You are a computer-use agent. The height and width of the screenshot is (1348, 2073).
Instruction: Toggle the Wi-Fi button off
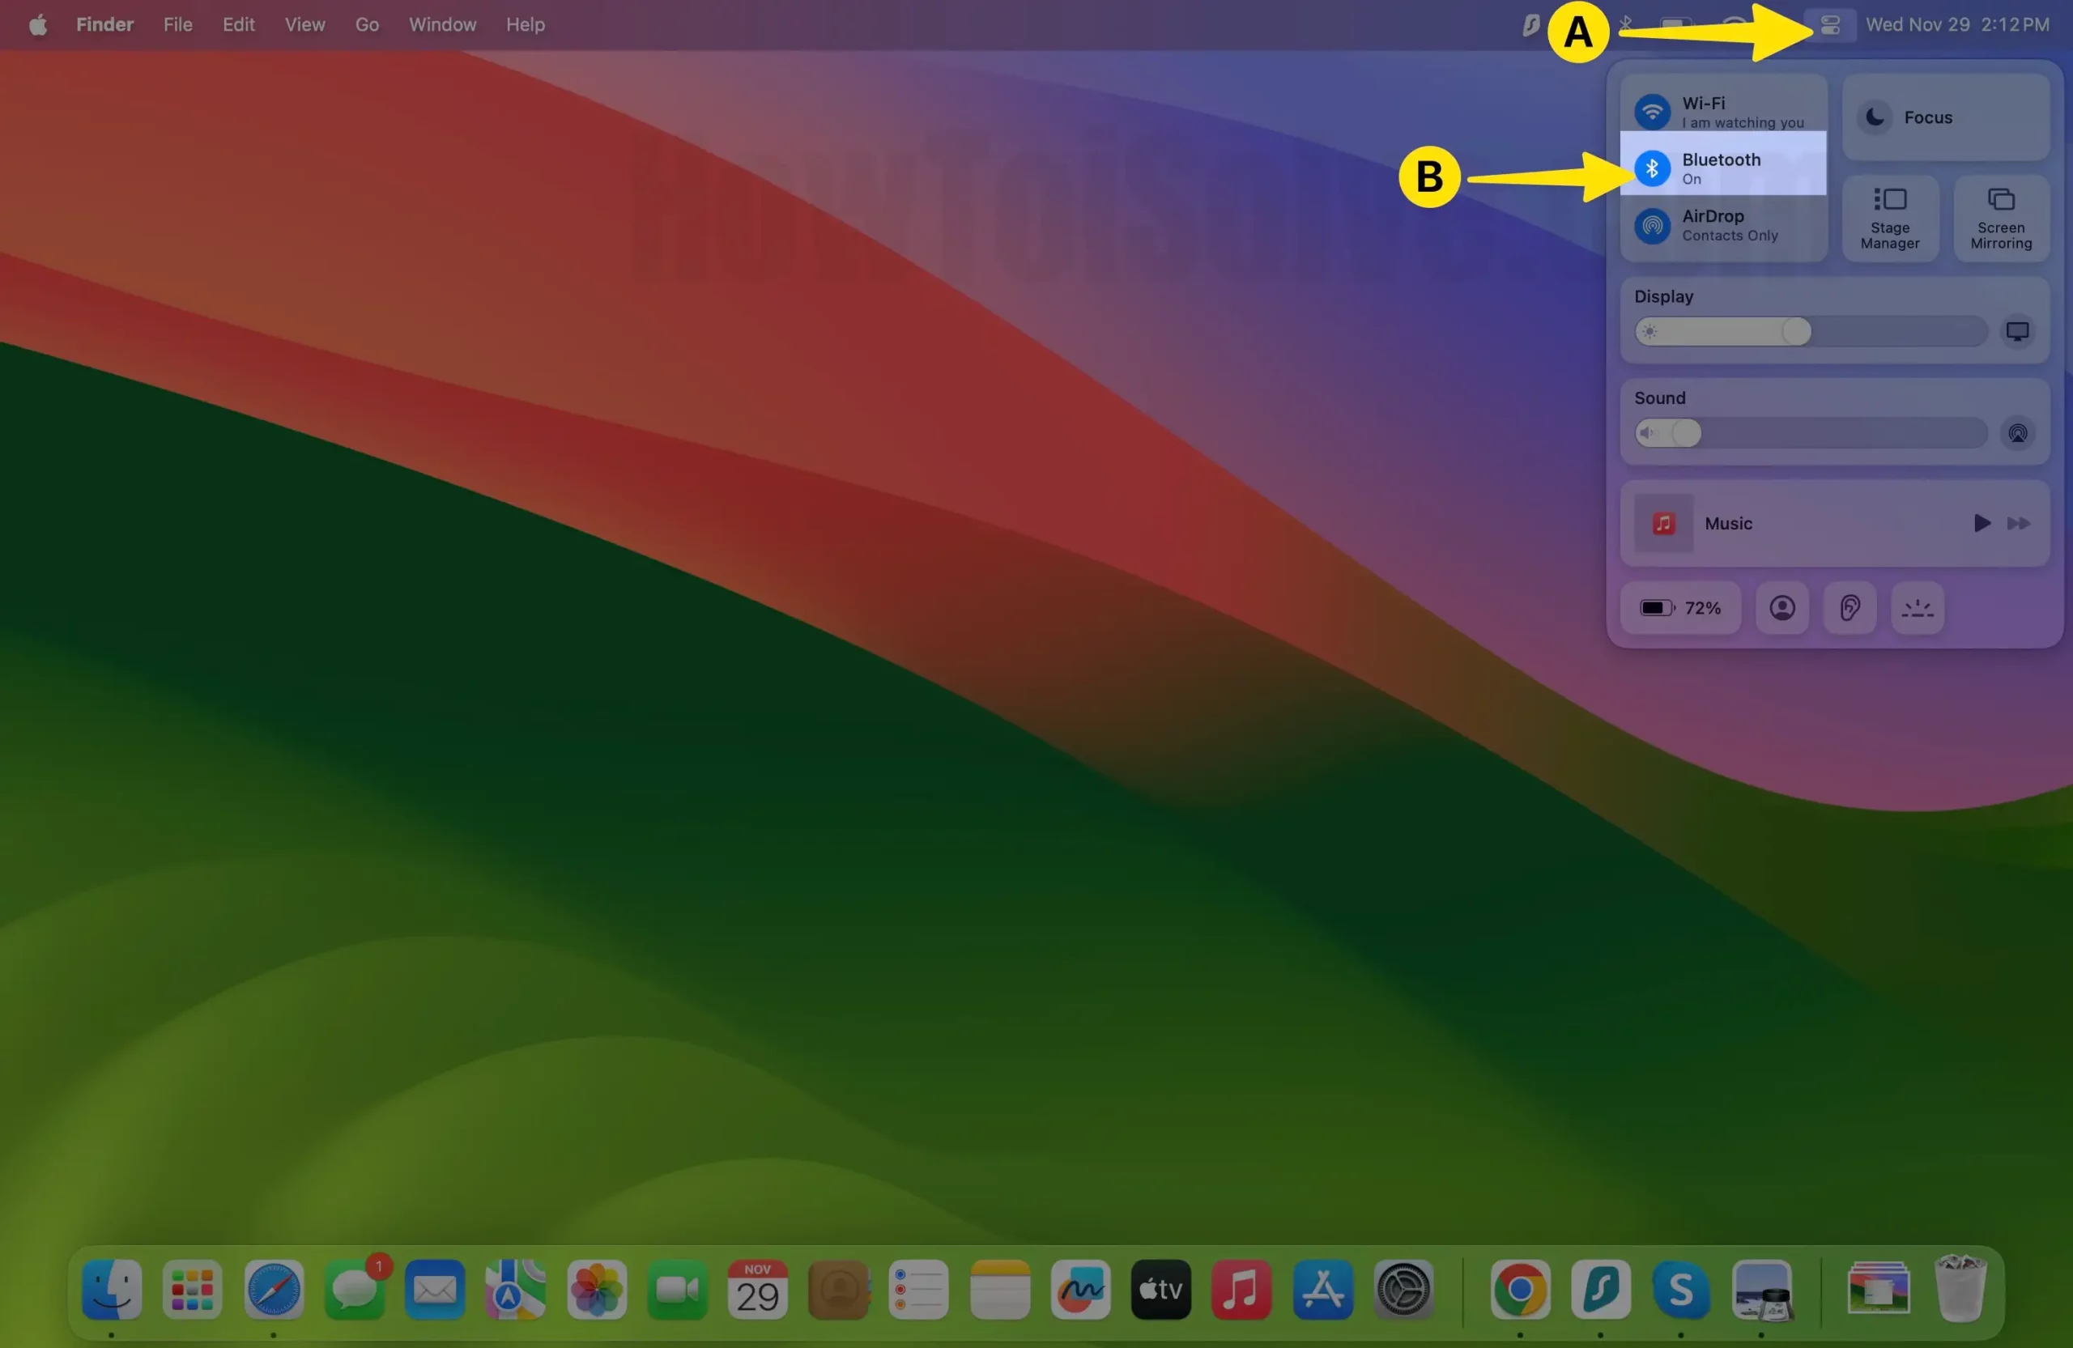(1651, 112)
